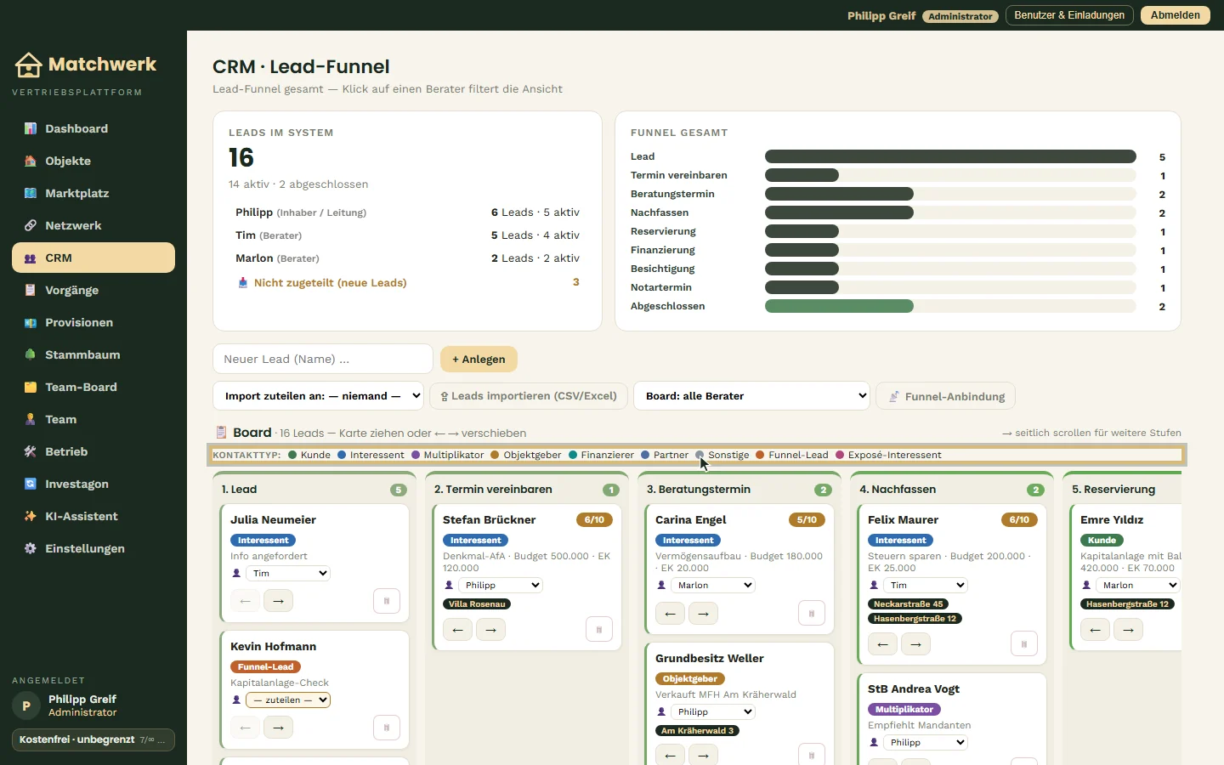Click the Provisionen sidebar icon
1224x765 pixels.
coord(31,322)
